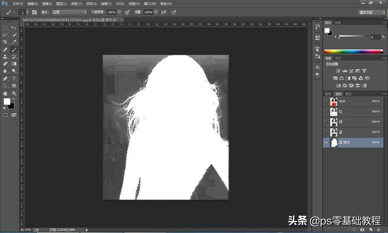The width and height of the screenshot is (388, 233).
Task: Enable airbrush mode in options bar
Action: point(164,12)
